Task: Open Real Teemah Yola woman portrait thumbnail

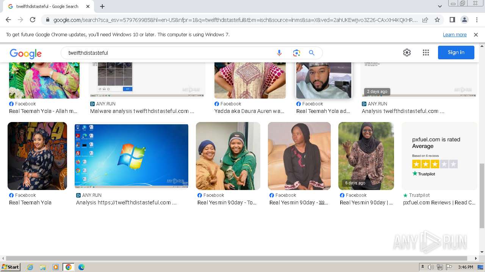Action: pyautogui.click(x=37, y=156)
